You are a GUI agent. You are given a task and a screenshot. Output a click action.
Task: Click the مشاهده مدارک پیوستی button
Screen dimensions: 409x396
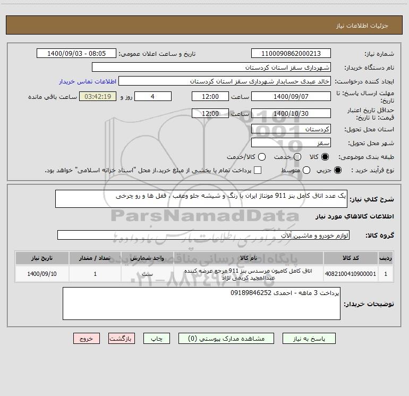(226, 339)
